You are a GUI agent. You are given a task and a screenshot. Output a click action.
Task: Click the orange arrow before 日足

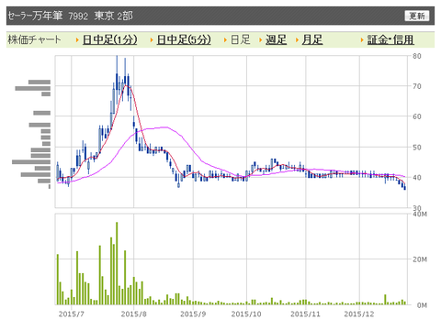(225, 40)
